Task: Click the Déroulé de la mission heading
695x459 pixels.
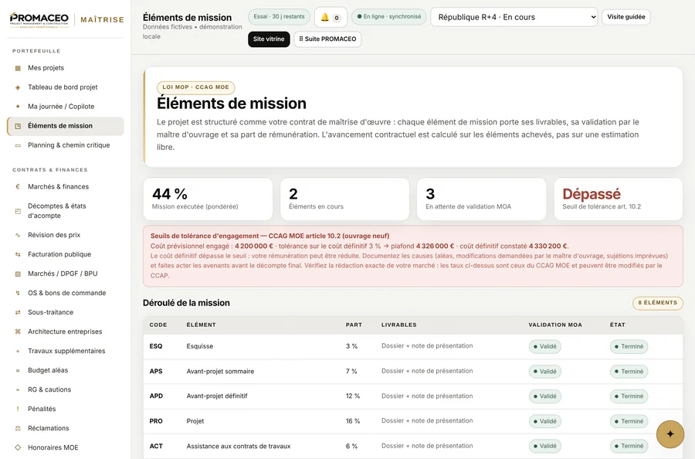Action: [186, 303]
